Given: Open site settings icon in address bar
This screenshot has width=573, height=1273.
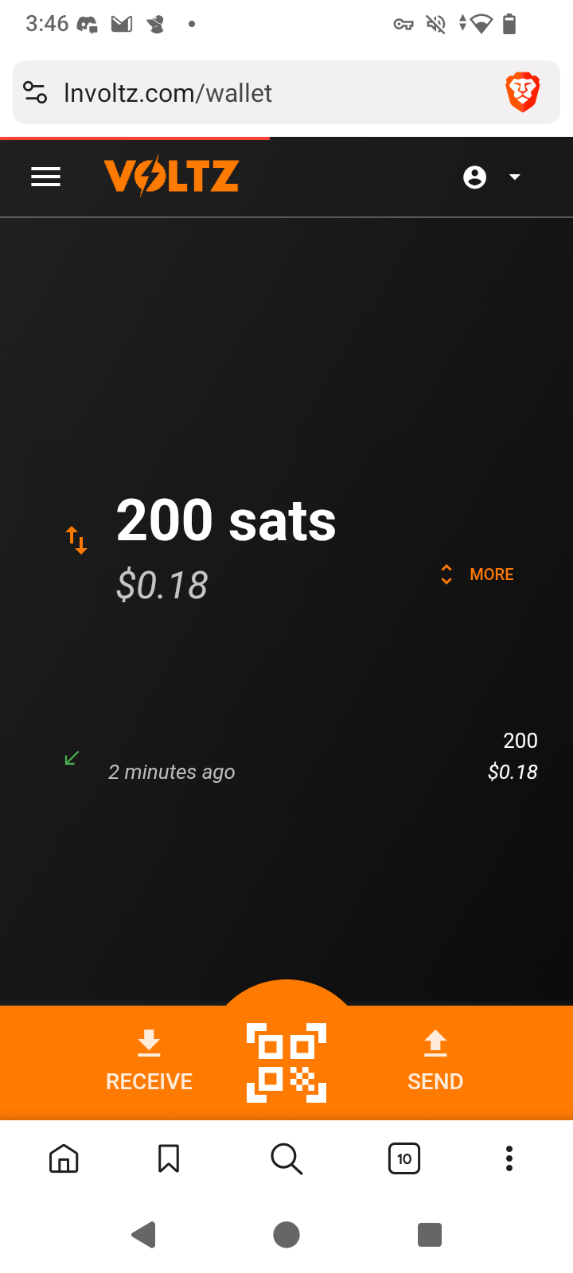Looking at the screenshot, I should point(35,93).
